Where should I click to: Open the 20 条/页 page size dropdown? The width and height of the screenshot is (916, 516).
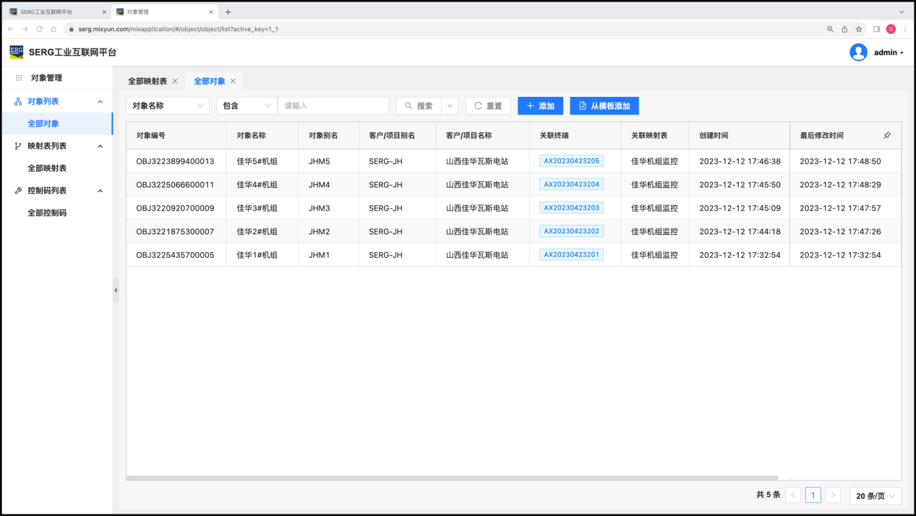876,496
